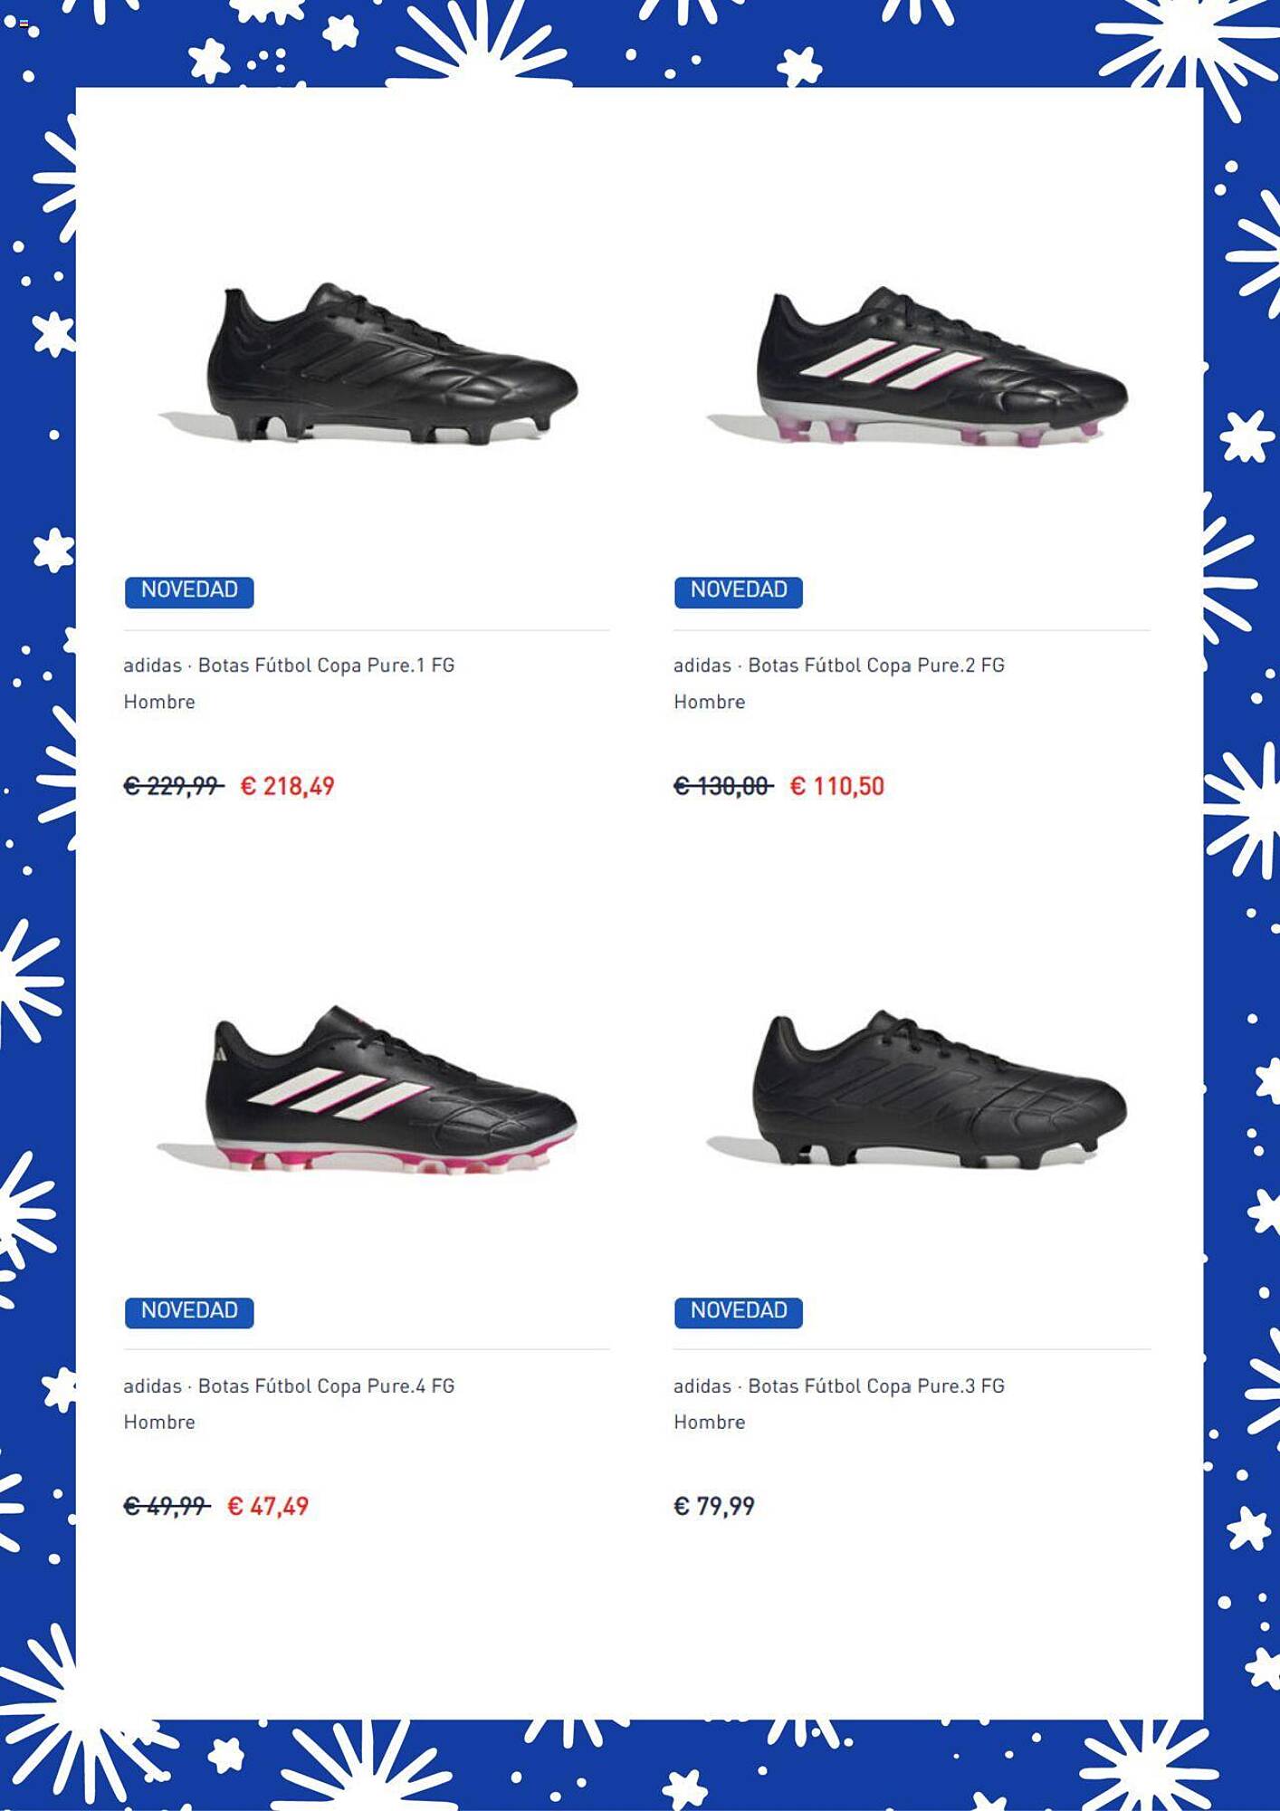The width and height of the screenshot is (1280, 1811).
Task: Click the crossed-out € 49,99 price
Action: point(167,1507)
